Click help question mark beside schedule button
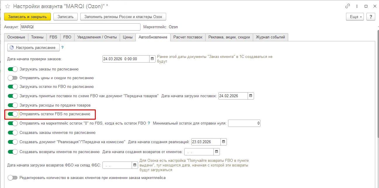The width and height of the screenshot is (379, 188). [x=62, y=47]
